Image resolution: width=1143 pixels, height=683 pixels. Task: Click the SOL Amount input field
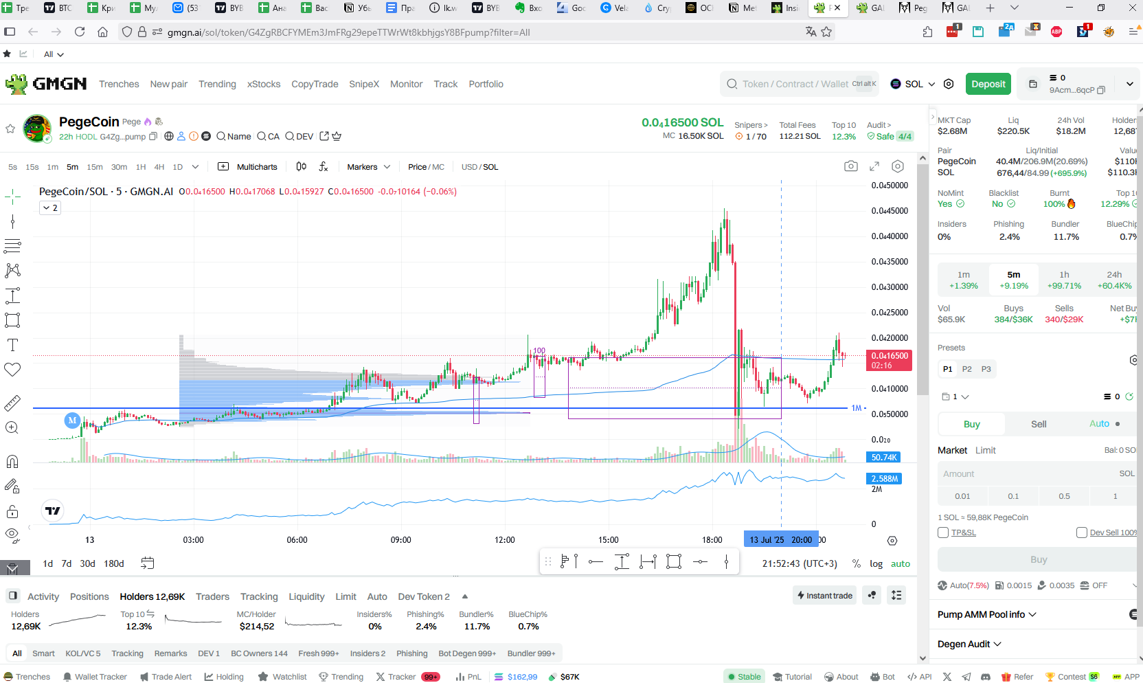[x=1037, y=473]
